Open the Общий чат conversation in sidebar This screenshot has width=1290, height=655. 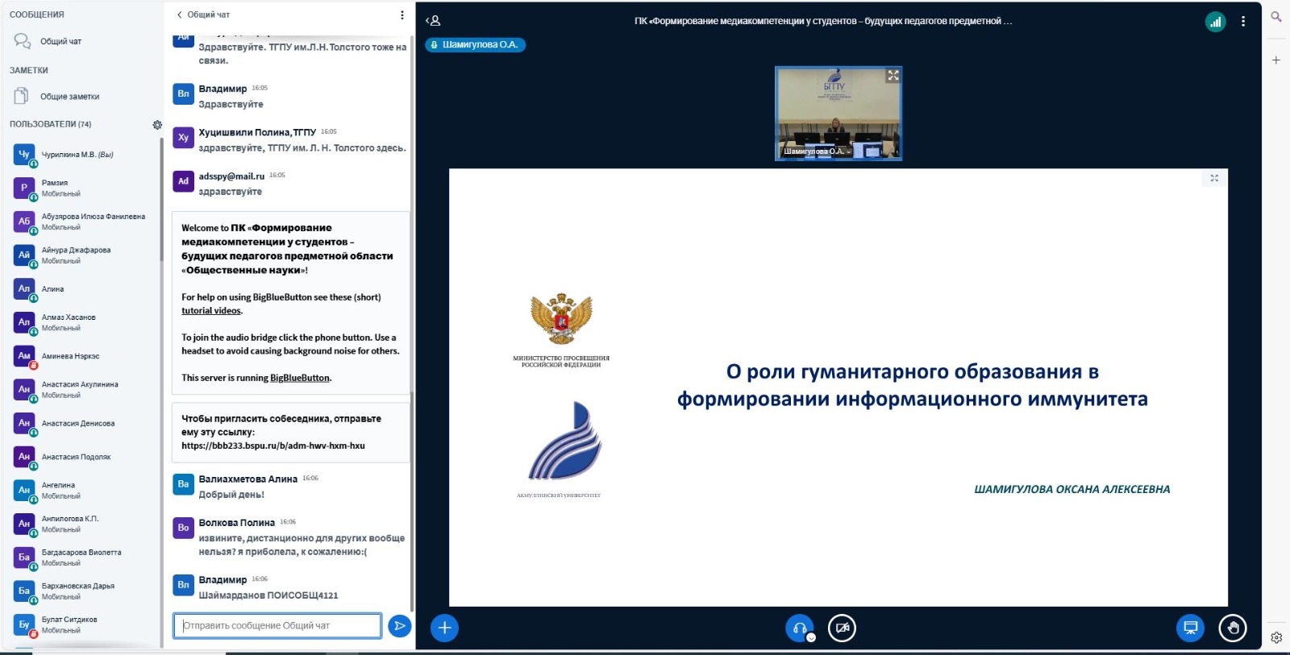(60, 41)
